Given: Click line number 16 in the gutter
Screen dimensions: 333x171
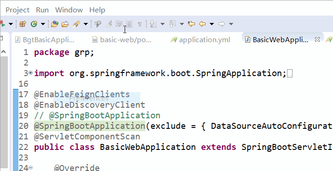Looking at the screenshot, I should [x=23, y=84].
